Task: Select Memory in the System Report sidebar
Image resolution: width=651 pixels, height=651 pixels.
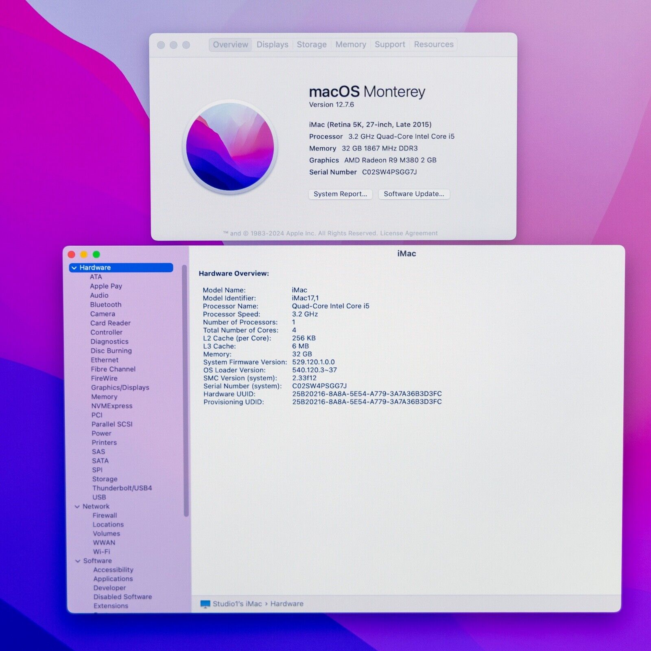Action: [x=104, y=397]
